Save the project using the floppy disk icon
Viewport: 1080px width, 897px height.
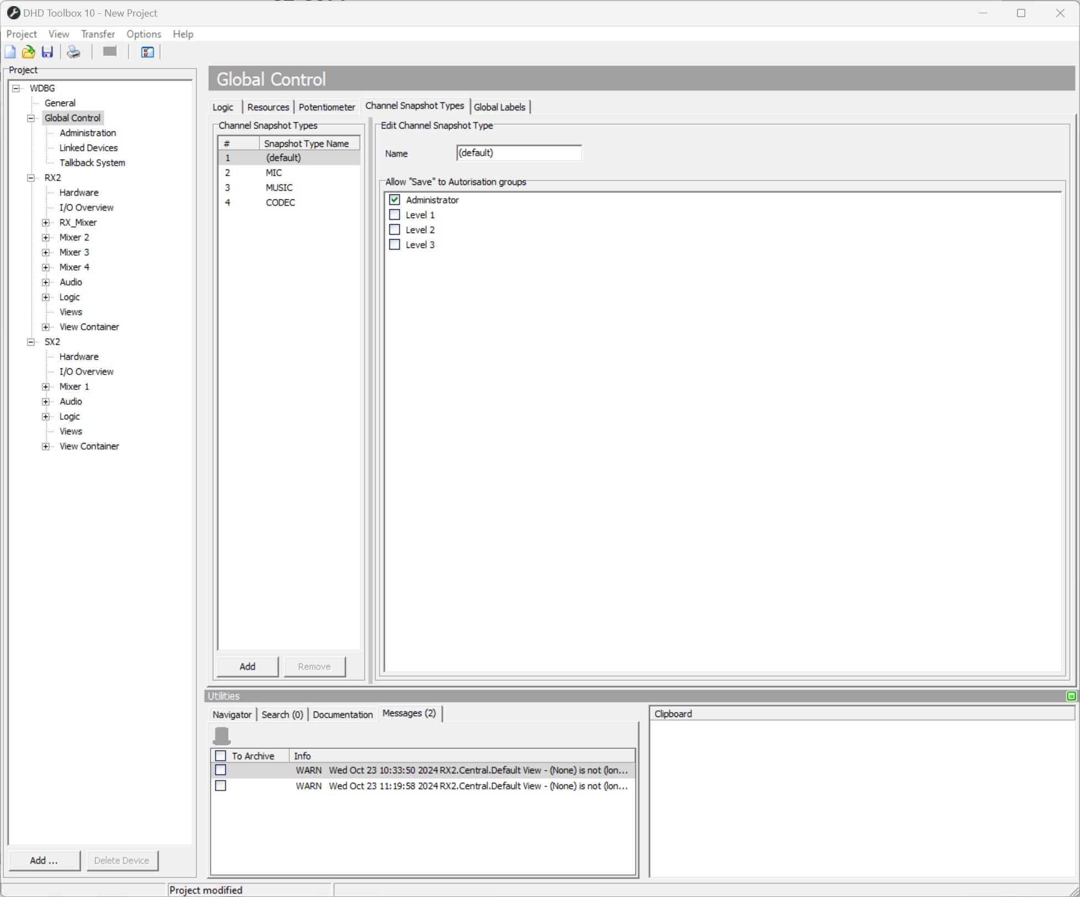pyautogui.click(x=47, y=51)
